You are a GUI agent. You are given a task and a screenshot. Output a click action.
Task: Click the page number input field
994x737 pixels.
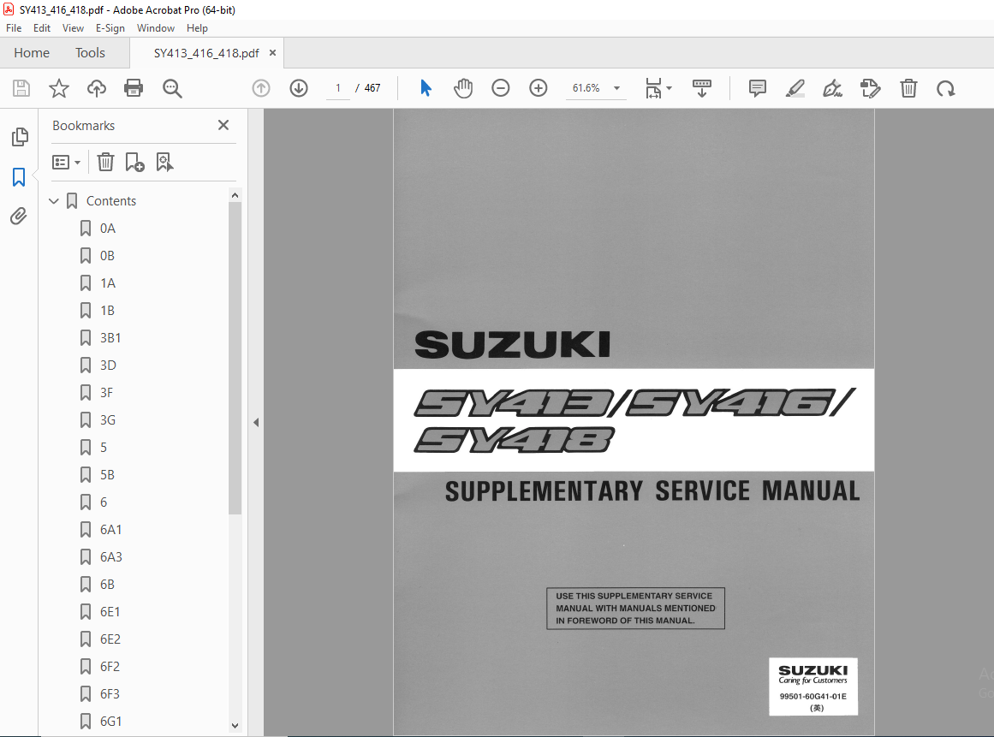click(338, 88)
